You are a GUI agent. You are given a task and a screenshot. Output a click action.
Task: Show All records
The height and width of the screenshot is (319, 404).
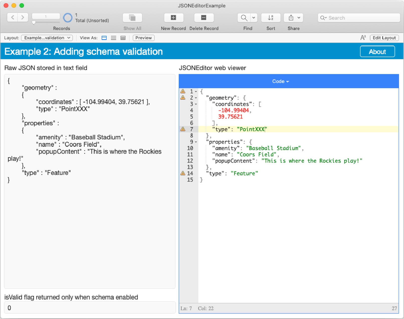[x=132, y=18]
